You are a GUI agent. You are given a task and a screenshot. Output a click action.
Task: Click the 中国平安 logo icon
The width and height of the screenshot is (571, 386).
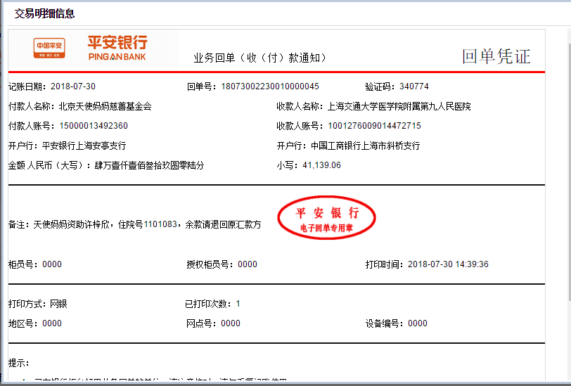tap(49, 48)
